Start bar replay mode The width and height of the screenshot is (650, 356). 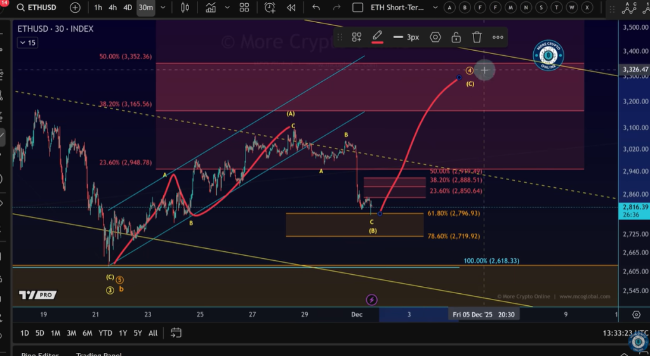pos(291,8)
